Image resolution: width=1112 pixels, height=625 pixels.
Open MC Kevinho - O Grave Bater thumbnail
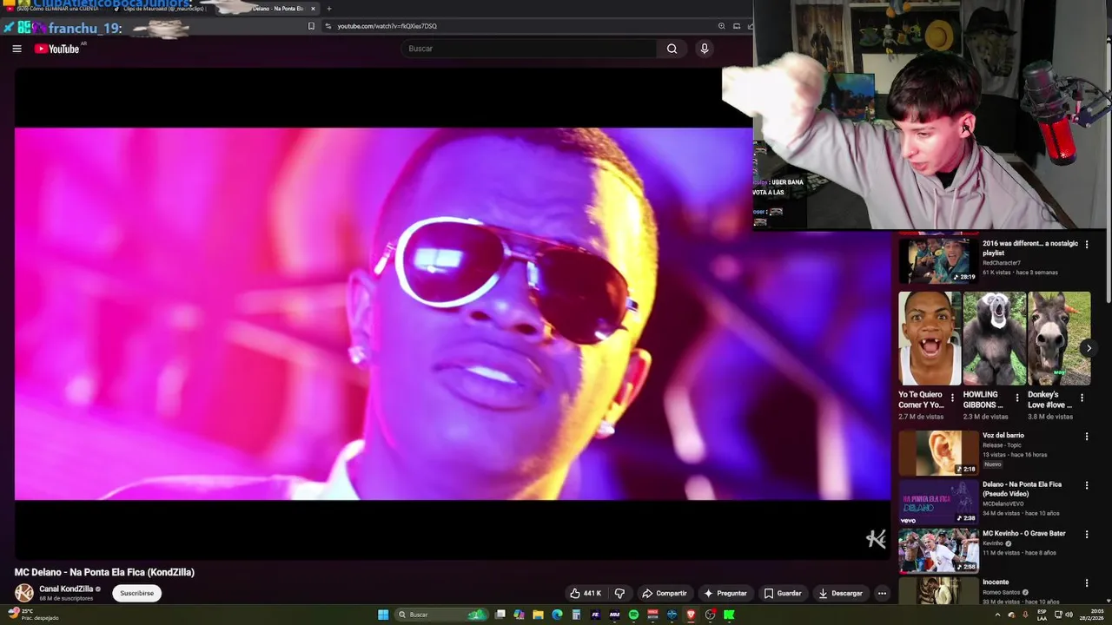pyautogui.click(x=938, y=550)
